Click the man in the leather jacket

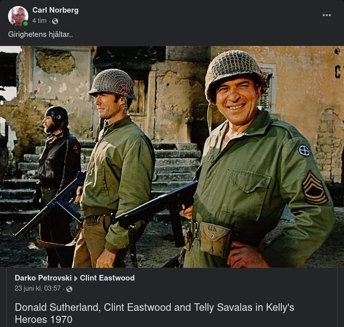tap(58, 162)
